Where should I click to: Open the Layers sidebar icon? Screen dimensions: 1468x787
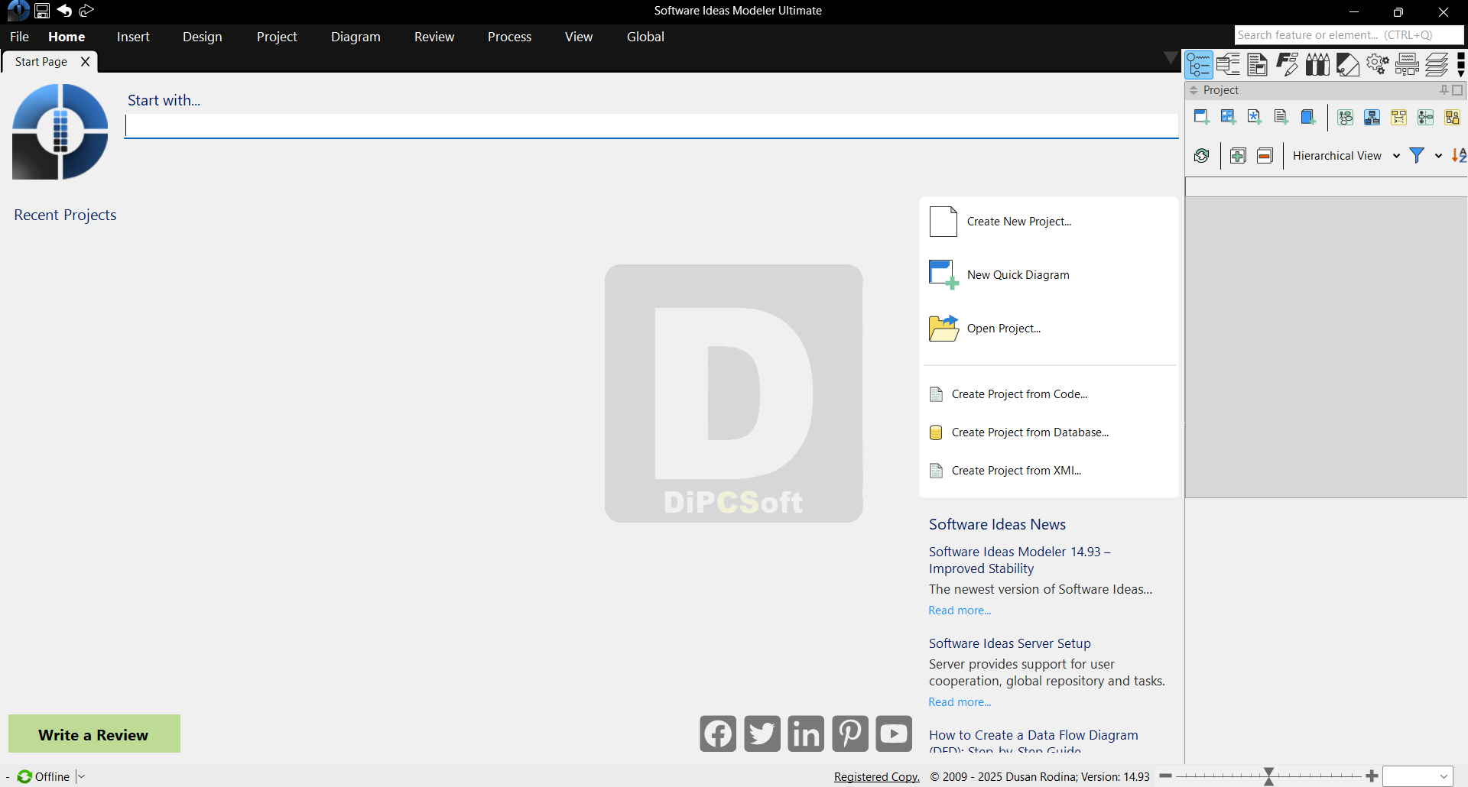(1437, 65)
